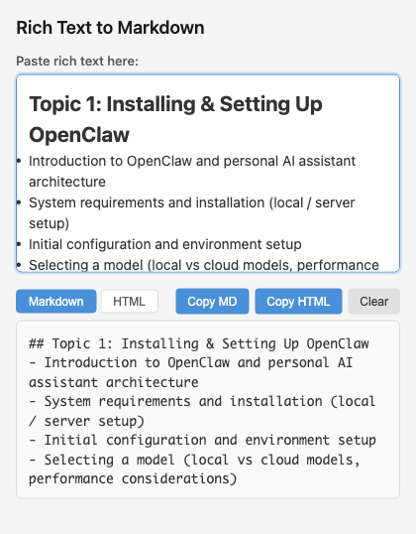Image resolution: width=416 pixels, height=534 pixels.
Task: Click the Copy MD button
Action: (x=212, y=302)
